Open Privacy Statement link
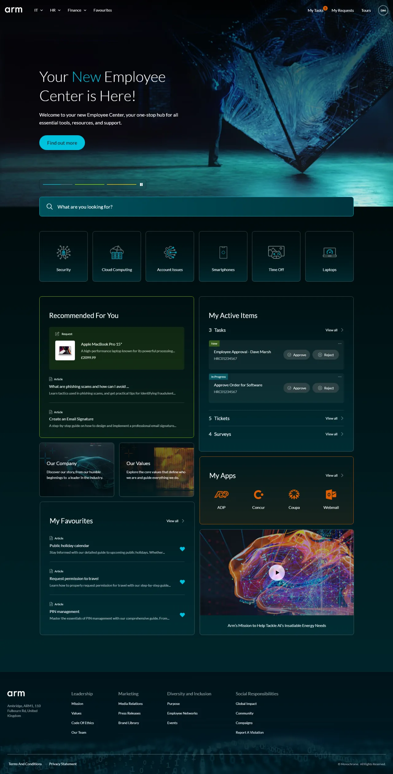Viewport: 393px width, 774px height. (63, 764)
